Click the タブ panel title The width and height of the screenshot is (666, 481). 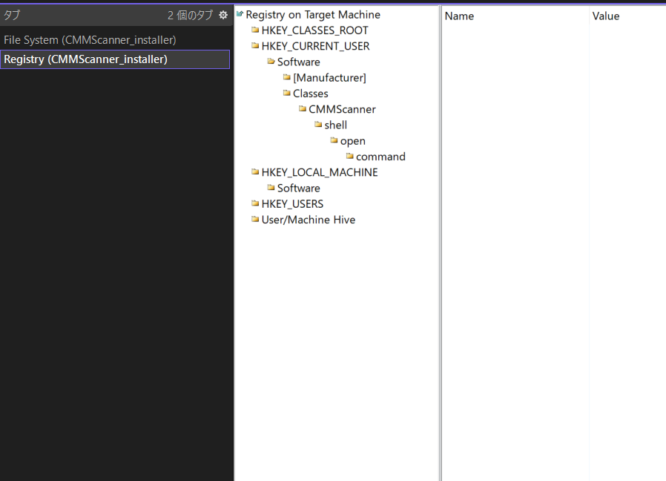[12, 16]
